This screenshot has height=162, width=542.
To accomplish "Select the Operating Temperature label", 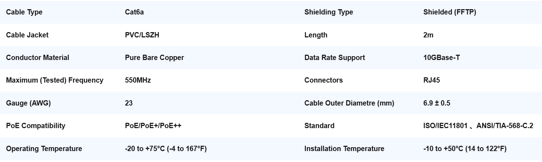I will click(44, 149).
